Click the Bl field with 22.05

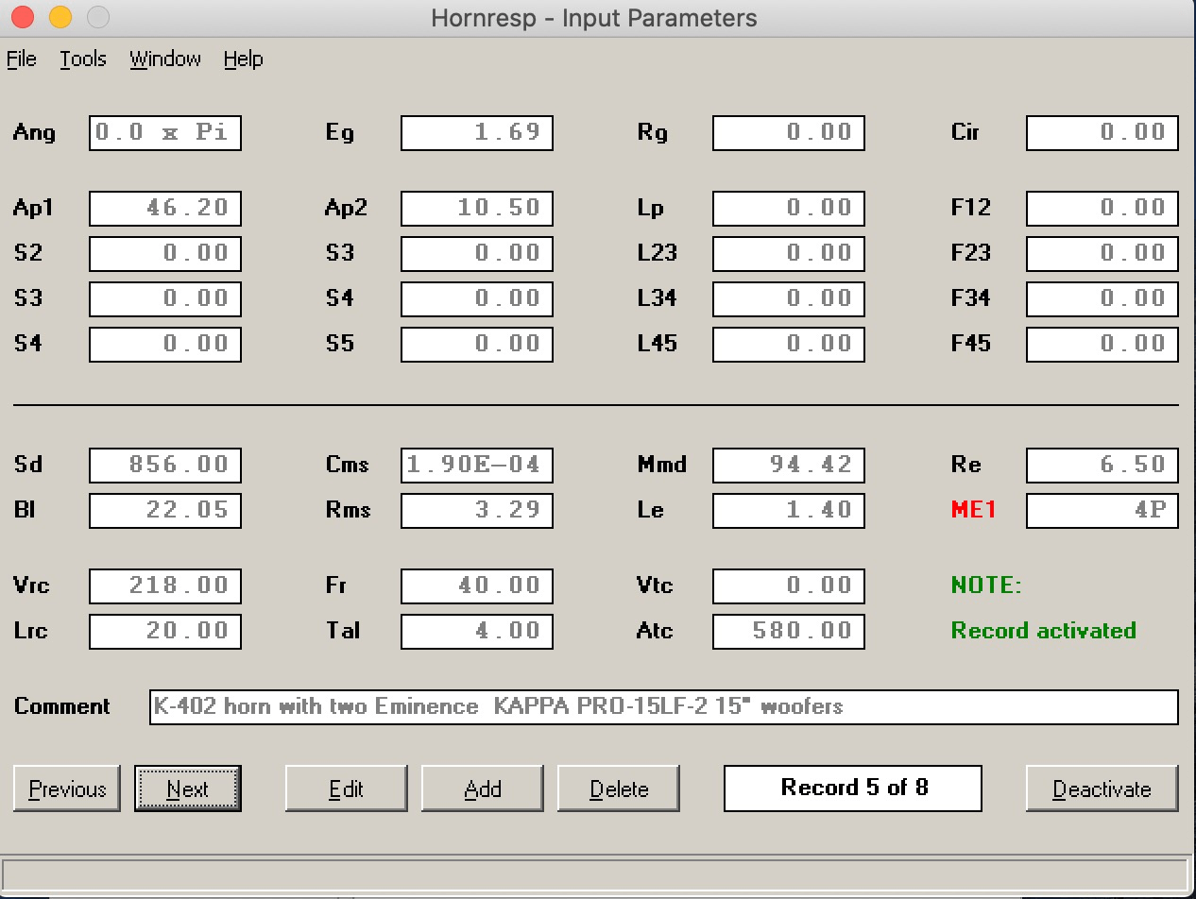[x=165, y=511]
